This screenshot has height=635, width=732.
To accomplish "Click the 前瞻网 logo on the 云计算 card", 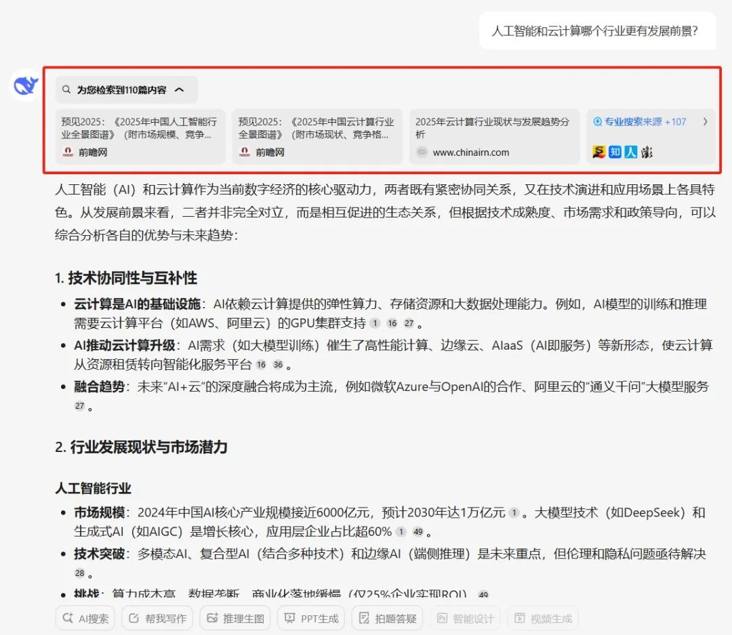I will (x=245, y=152).
